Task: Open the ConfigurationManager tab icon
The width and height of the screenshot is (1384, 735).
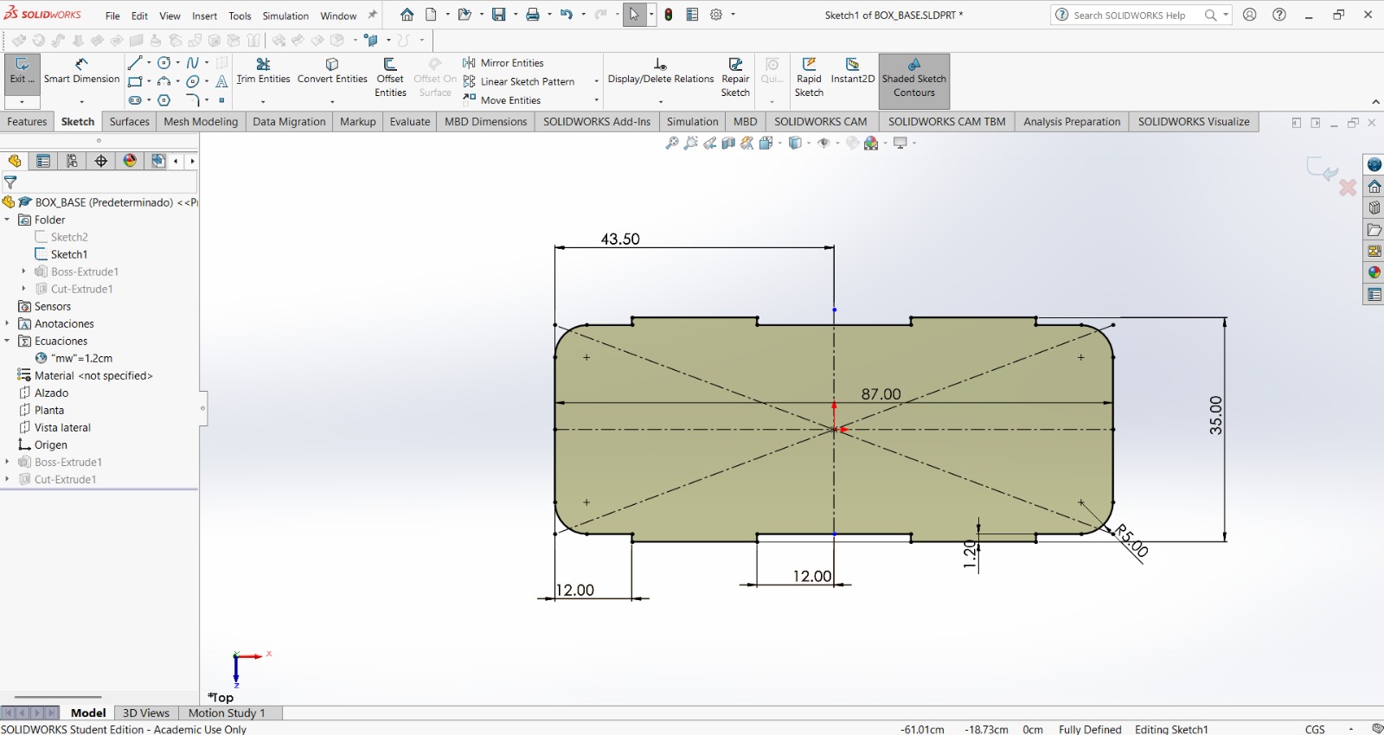Action: (72, 161)
